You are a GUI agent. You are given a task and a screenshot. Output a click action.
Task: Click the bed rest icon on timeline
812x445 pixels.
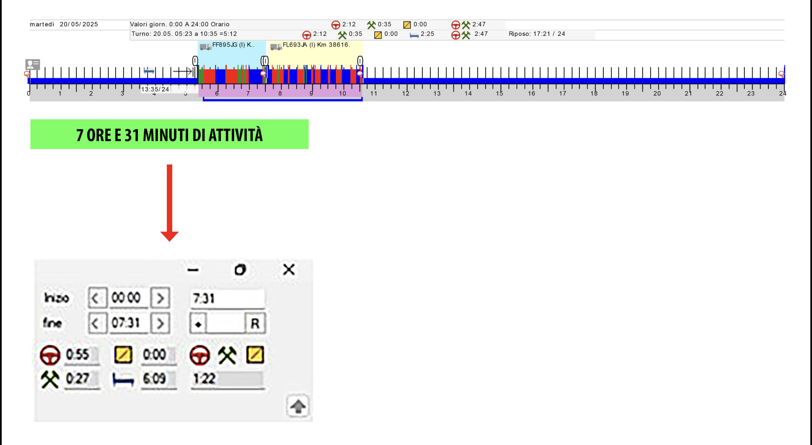pyautogui.click(x=149, y=70)
